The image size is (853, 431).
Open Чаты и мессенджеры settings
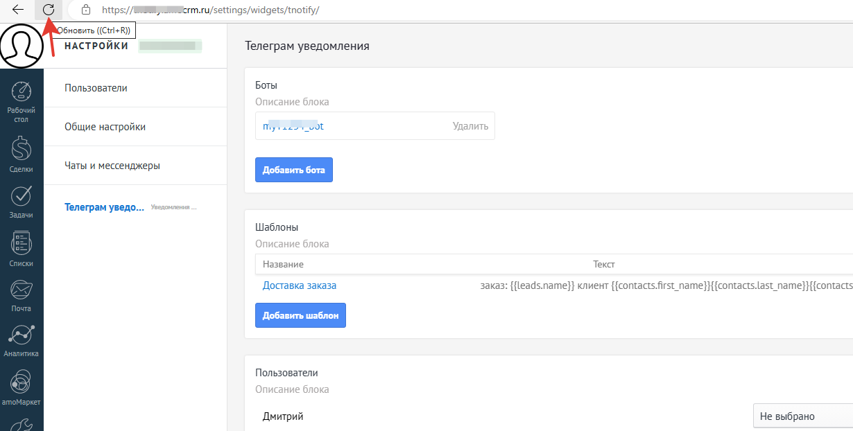[112, 166]
